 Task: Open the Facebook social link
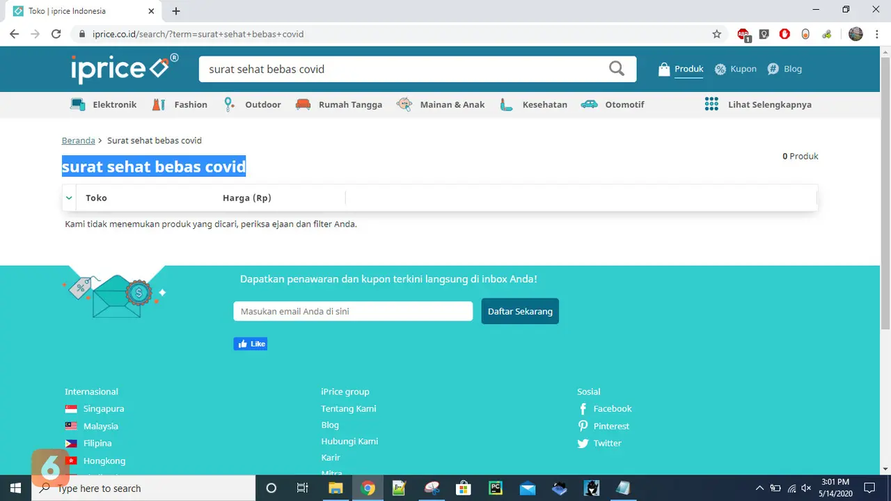604,408
